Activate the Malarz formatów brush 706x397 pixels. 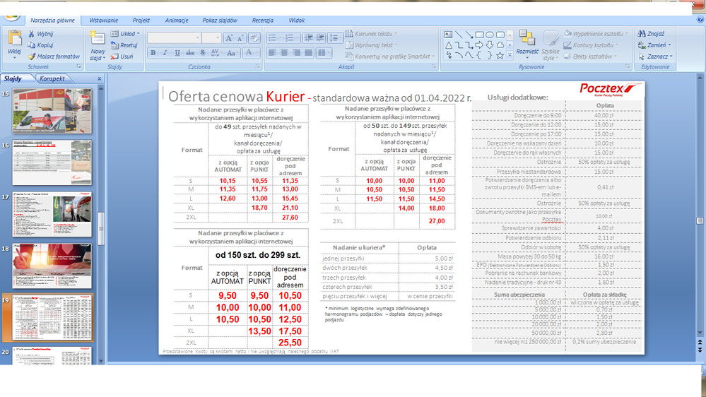click(x=31, y=57)
